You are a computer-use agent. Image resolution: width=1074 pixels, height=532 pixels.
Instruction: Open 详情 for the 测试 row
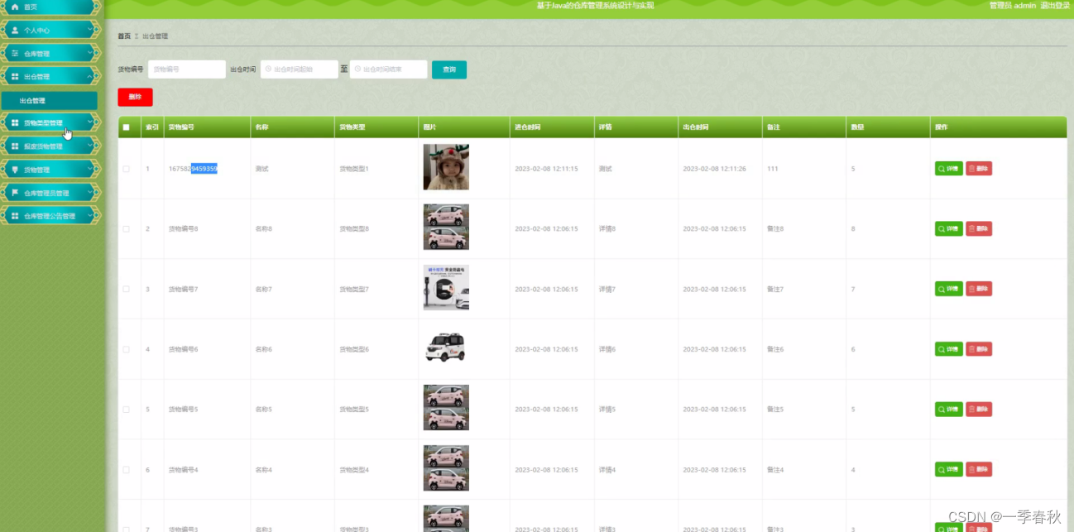(x=949, y=169)
